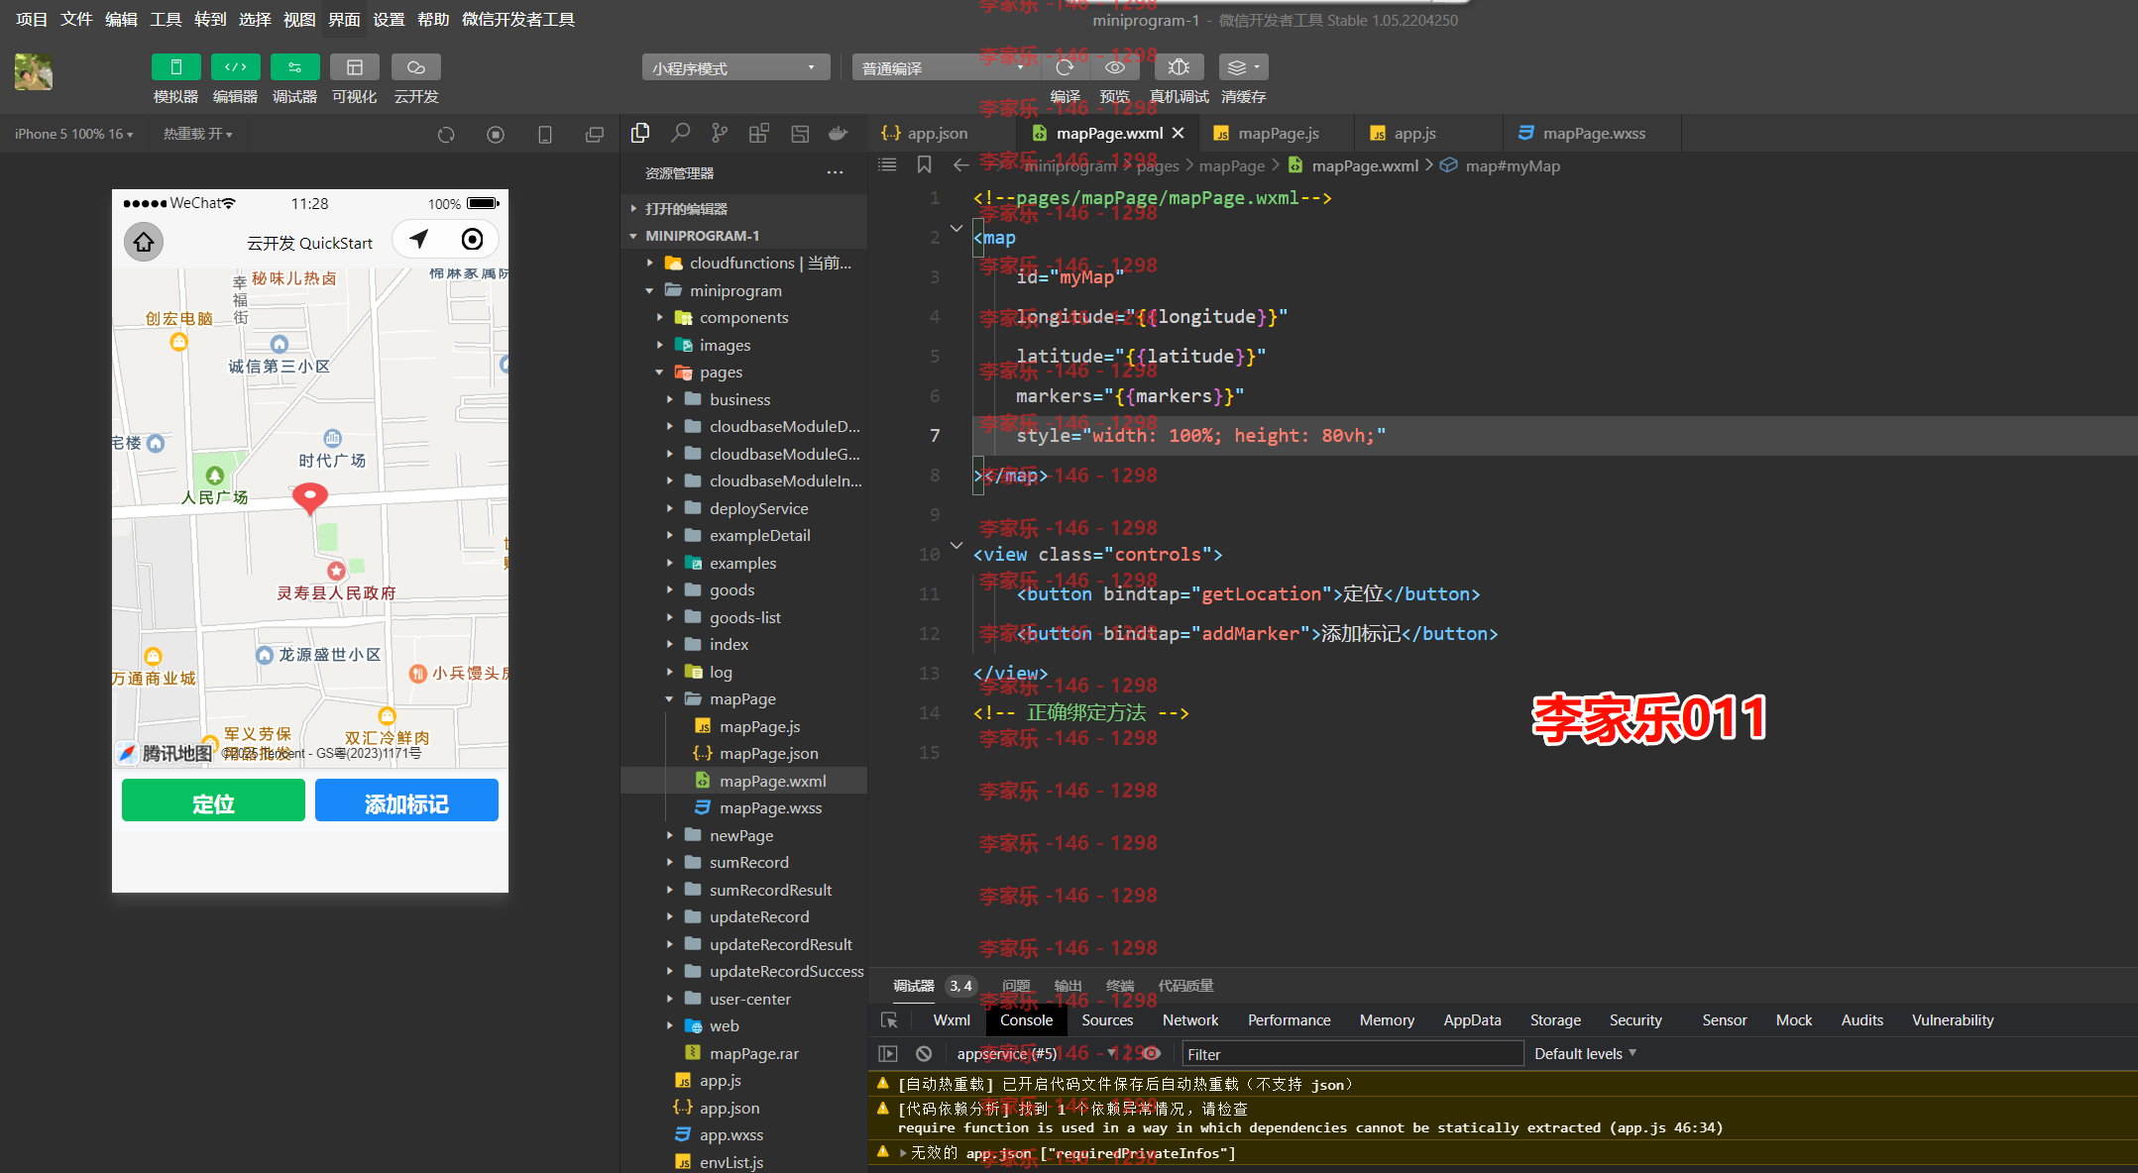Screen dimensions: 2138x1173
Task: Click the compile refresh icon
Action: (1065, 67)
